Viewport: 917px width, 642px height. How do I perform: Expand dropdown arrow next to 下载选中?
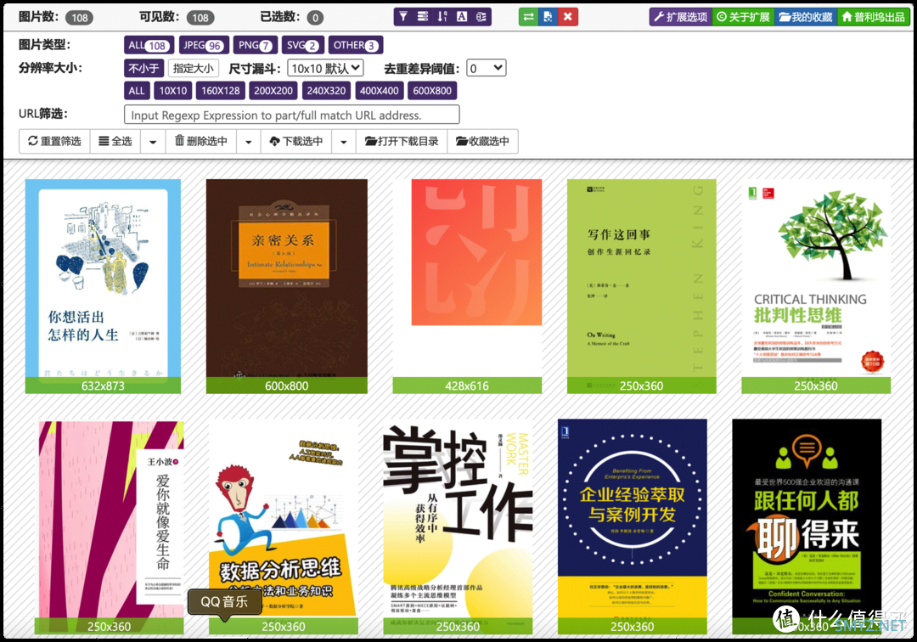click(x=344, y=141)
